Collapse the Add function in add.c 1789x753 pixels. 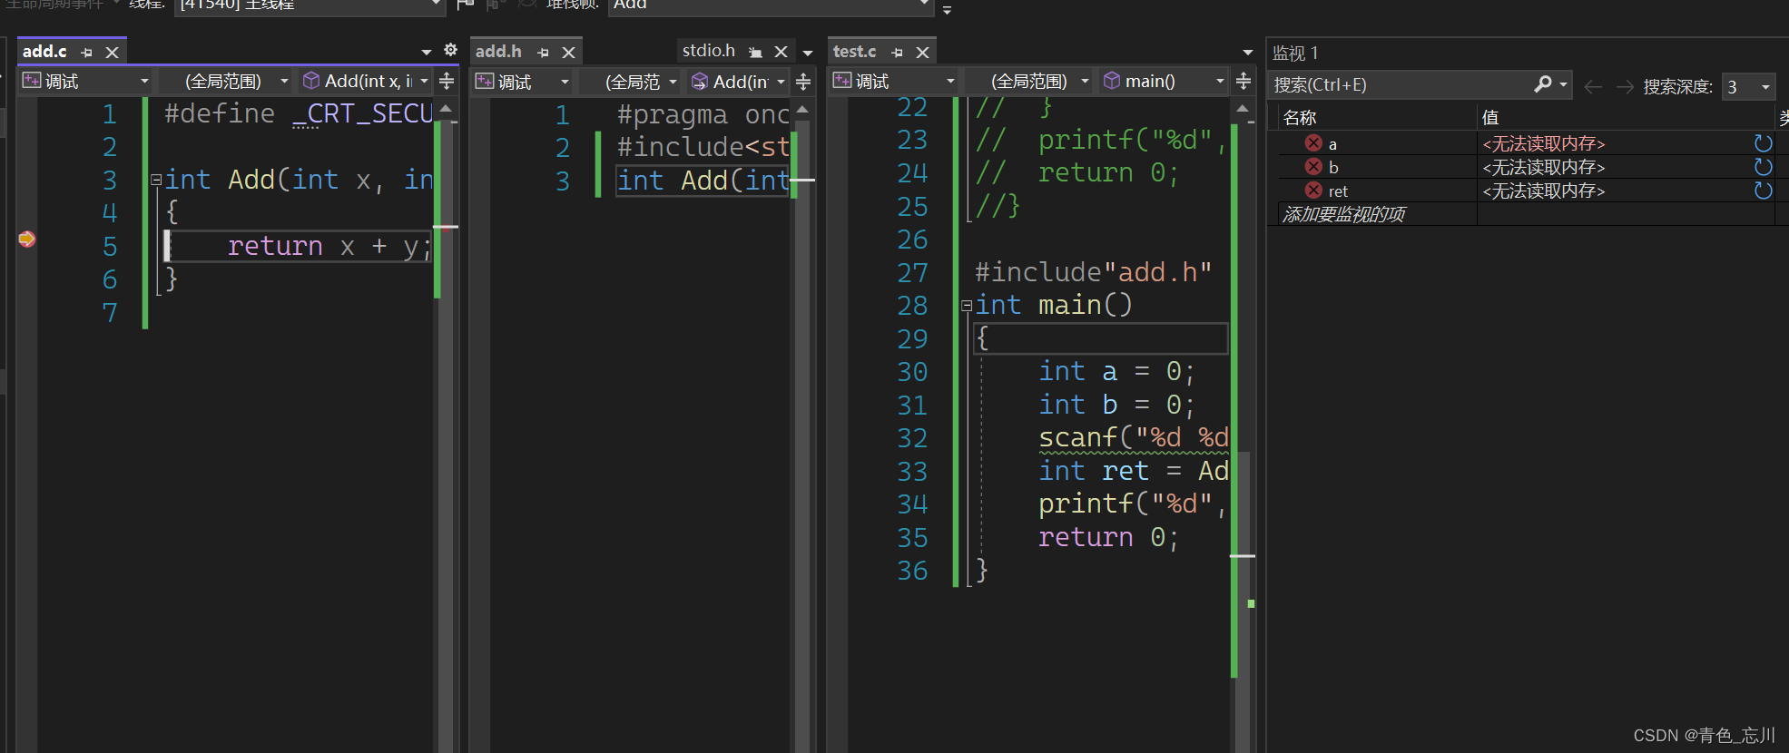point(156,180)
